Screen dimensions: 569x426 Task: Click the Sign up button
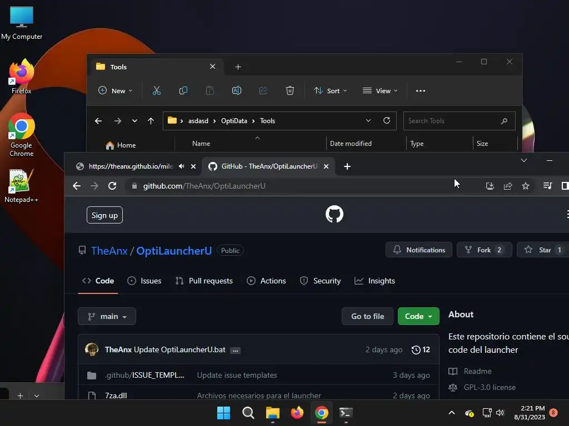[104, 215]
